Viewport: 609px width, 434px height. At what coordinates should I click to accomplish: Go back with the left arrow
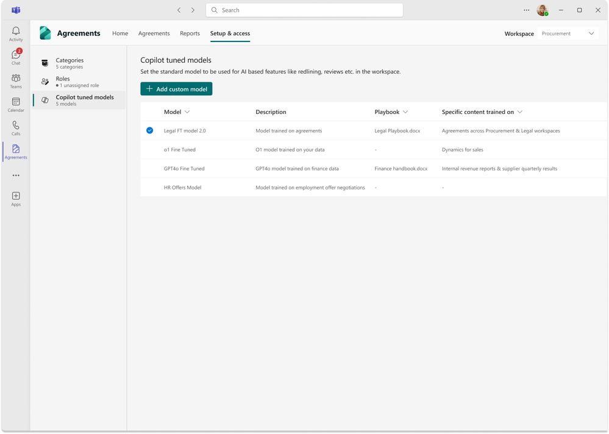tap(179, 10)
